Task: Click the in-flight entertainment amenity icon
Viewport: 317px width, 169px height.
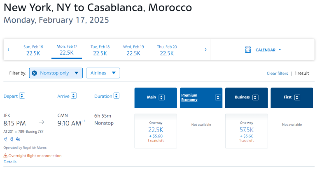Action: 18,139
